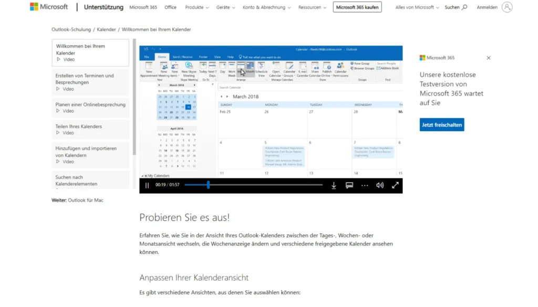Expand the Geräte dropdown
The image size is (538, 307).
click(x=225, y=7)
